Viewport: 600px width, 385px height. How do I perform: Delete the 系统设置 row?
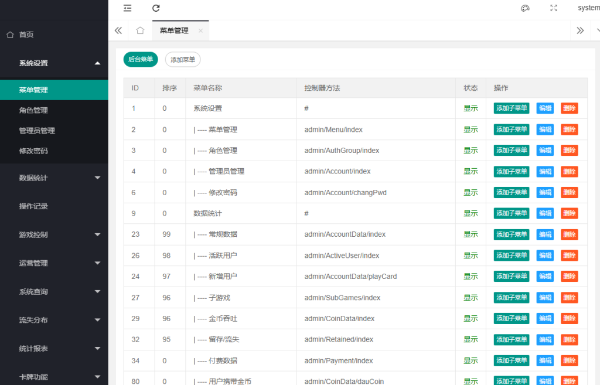[569, 108]
